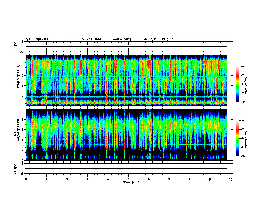Click the "4" kHz tick of ch.2 frequency axis
This screenshot has width=260, height=201.
coord(23,140)
